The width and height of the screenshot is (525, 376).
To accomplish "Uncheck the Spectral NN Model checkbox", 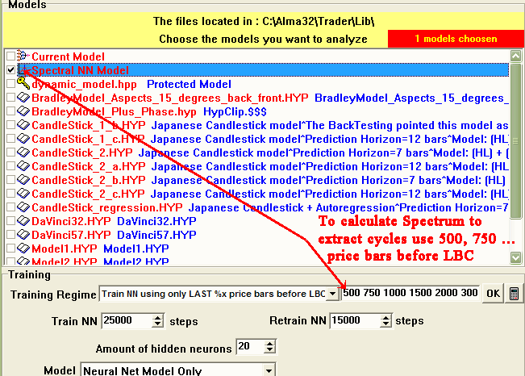I will tap(10, 70).
